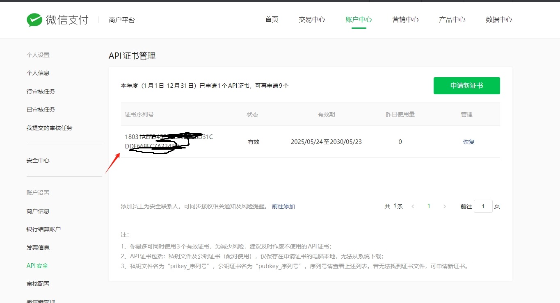Open 营销中心 in top navigation
The width and height of the screenshot is (560, 303).
405,20
